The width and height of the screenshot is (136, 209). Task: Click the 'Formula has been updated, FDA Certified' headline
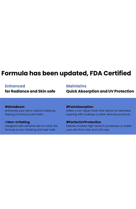(x=66, y=73)
